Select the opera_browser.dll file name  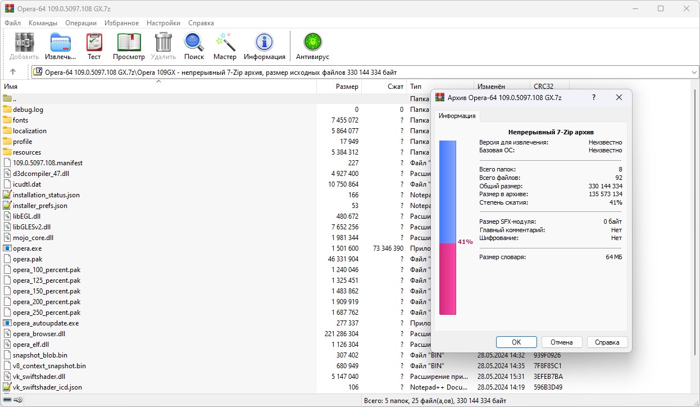tap(39, 333)
